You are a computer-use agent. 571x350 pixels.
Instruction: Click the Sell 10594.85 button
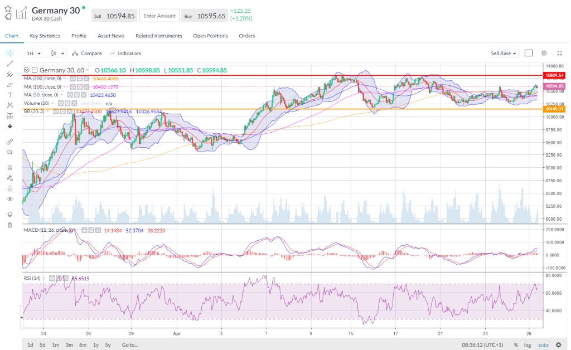(x=114, y=16)
